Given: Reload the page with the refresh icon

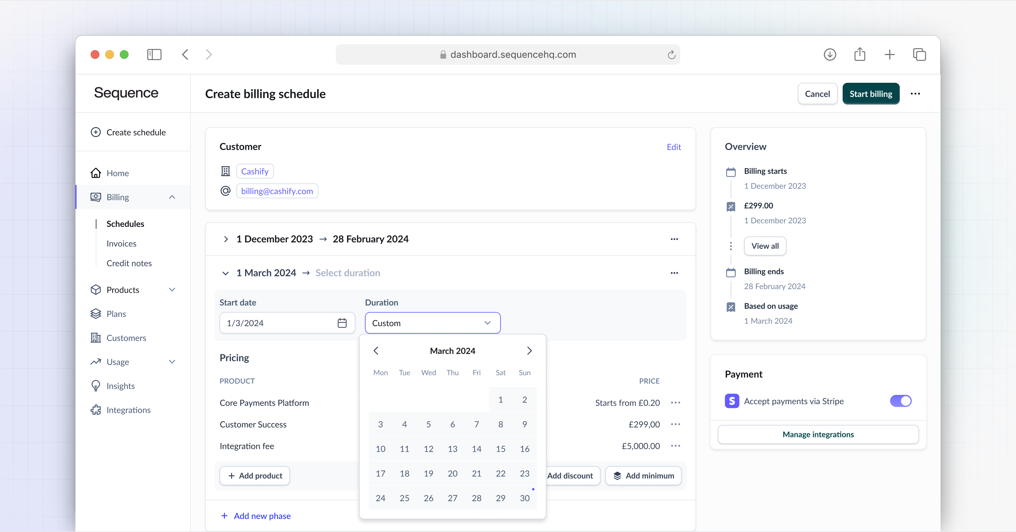Looking at the screenshot, I should [x=671, y=54].
